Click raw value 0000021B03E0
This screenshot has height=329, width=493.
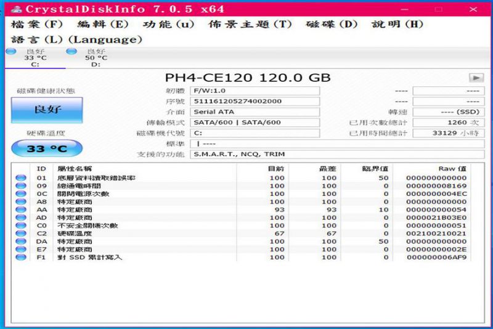[436, 217]
